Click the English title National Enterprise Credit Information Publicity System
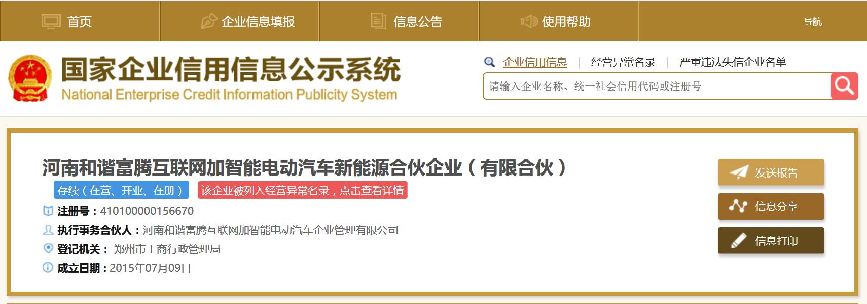 click(229, 95)
